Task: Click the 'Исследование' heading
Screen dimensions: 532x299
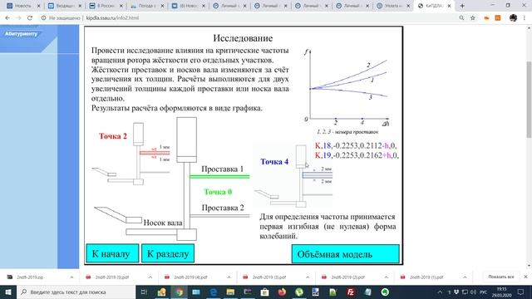Action: [243, 38]
